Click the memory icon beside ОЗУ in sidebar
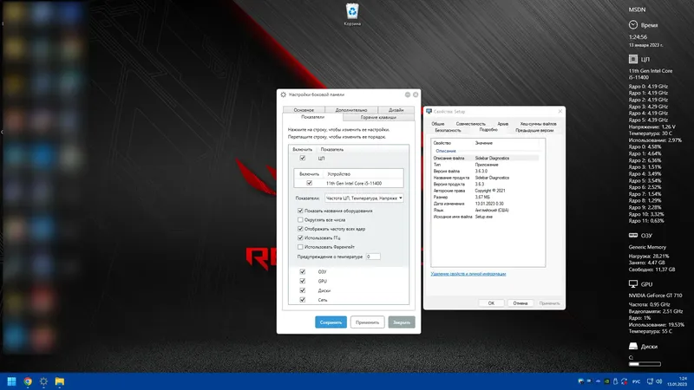The height and width of the screenshot is (390, 694). pyautogui.click(x=633, y=235)
